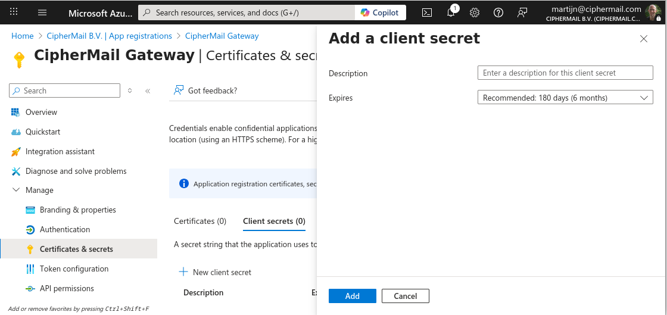Viewport: 667px width, 315px height.
Task: Select the Client secrets (0) tab
Action: 274,221
